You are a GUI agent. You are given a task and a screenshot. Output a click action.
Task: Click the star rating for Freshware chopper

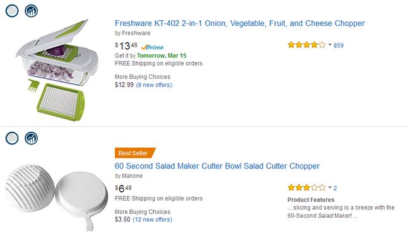307,45
